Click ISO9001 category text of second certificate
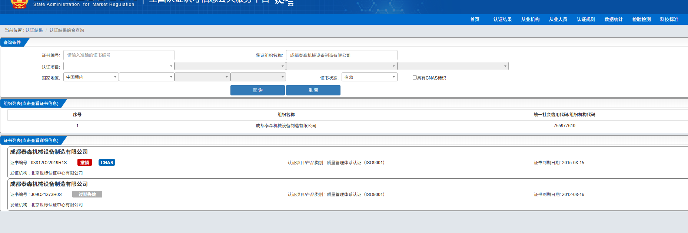This screenshot has width=688, height=233. (x=336, y=195)
